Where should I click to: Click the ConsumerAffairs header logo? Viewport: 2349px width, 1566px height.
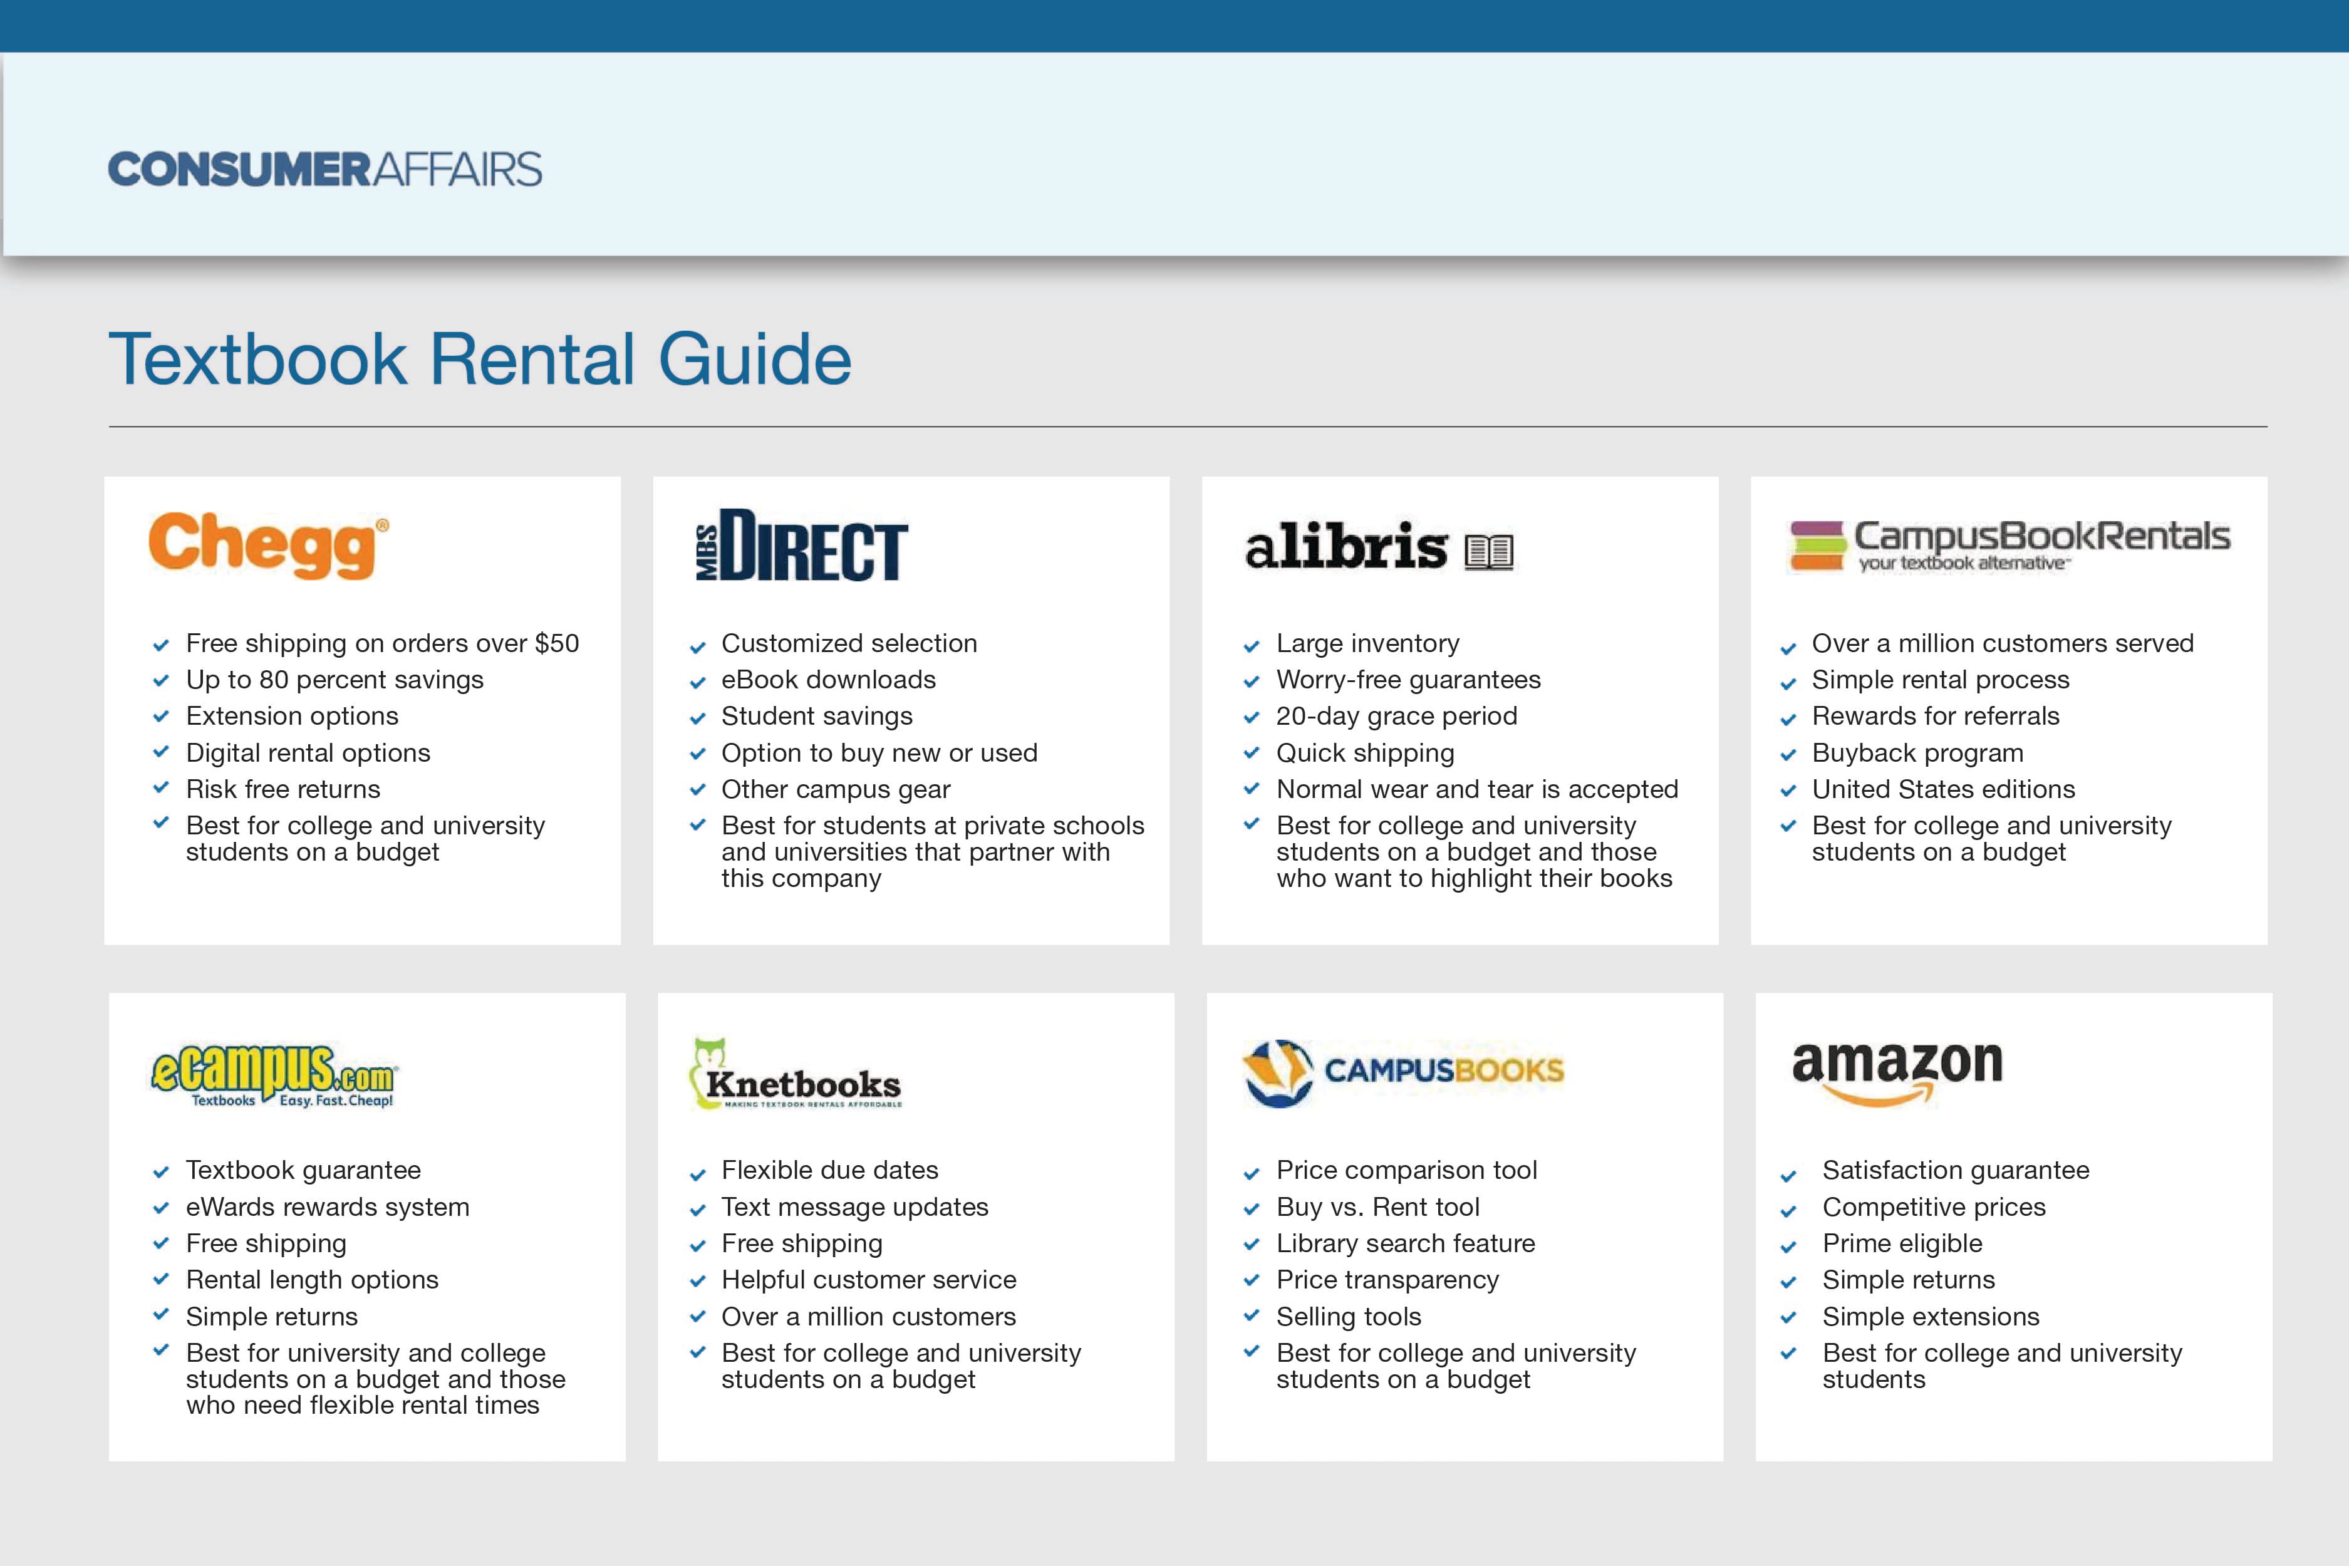tap(324, 169)
